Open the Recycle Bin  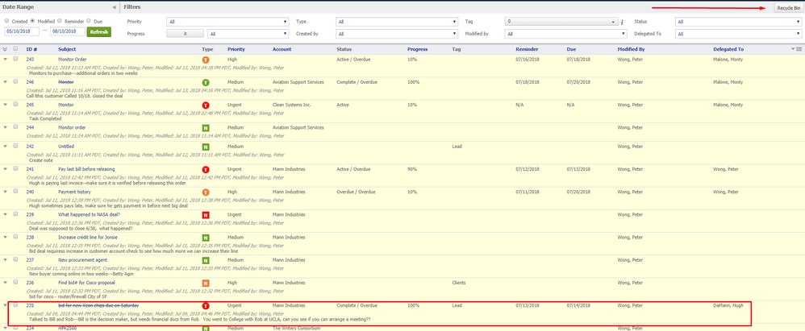787,7
